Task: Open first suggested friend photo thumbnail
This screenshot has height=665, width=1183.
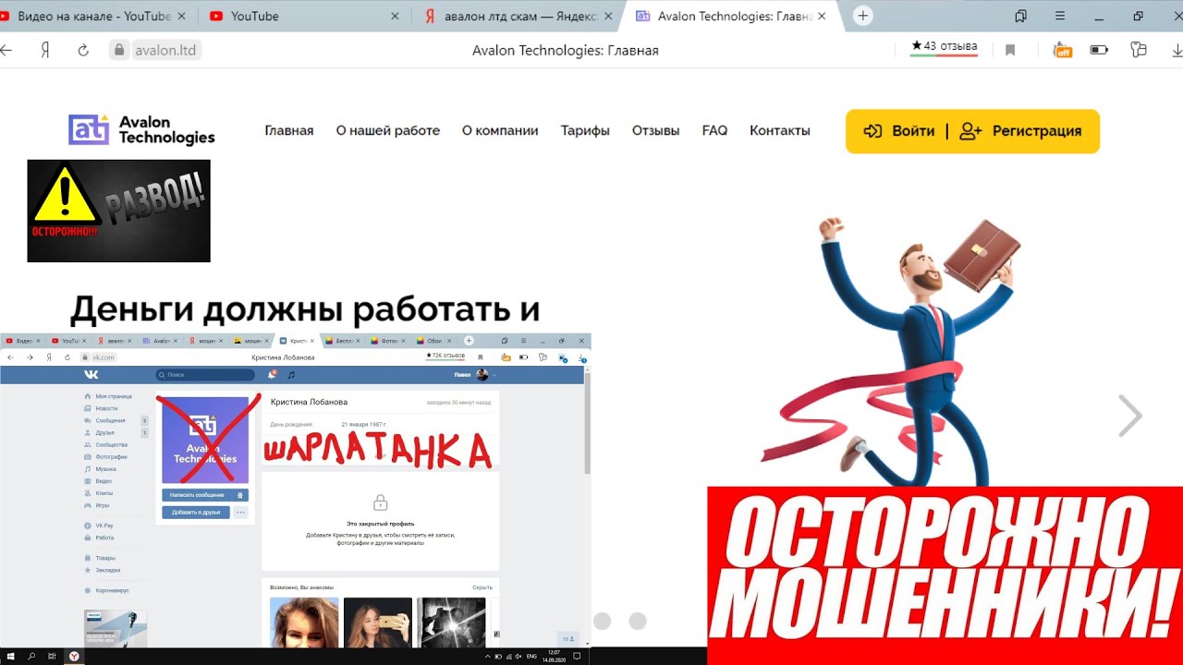Action: 304,623
